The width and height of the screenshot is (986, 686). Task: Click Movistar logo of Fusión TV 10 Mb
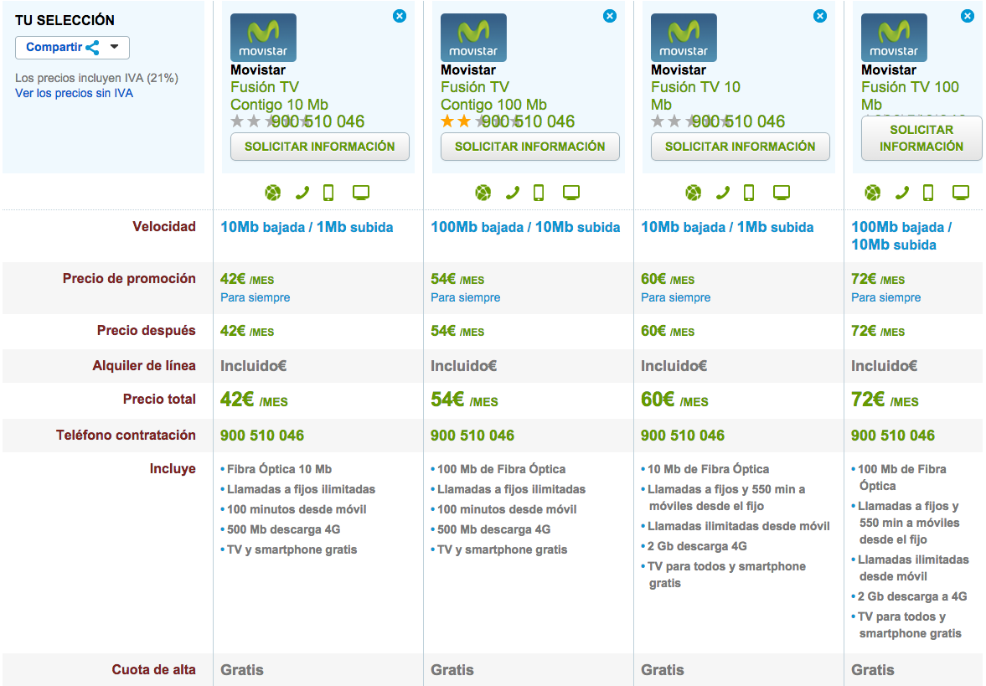tap(684, 38)
